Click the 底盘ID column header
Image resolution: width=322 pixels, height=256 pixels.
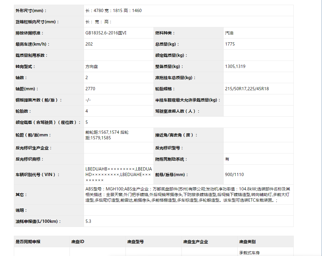pyautogui.click(x=77, y=242)
